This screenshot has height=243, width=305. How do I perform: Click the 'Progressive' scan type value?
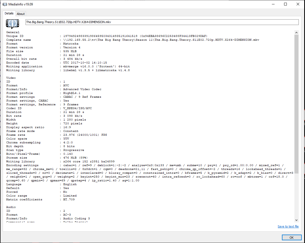coord(74,150)
